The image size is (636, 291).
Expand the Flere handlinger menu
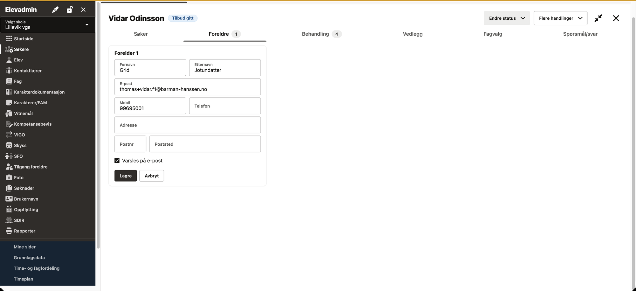point(561,18)
